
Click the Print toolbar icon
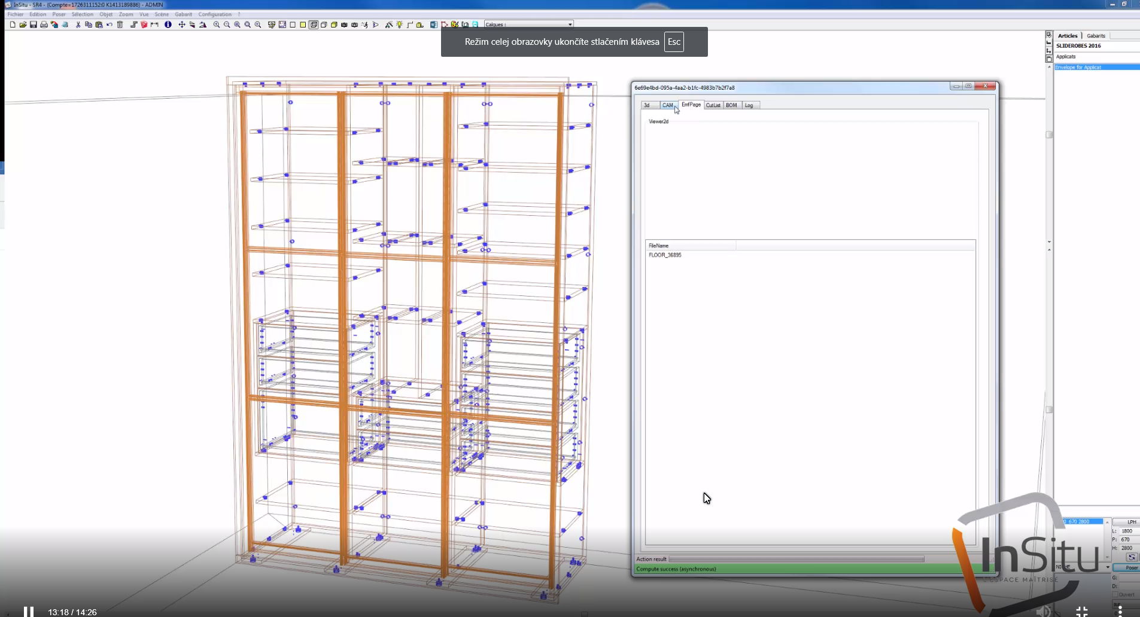(x=44, y=25)
